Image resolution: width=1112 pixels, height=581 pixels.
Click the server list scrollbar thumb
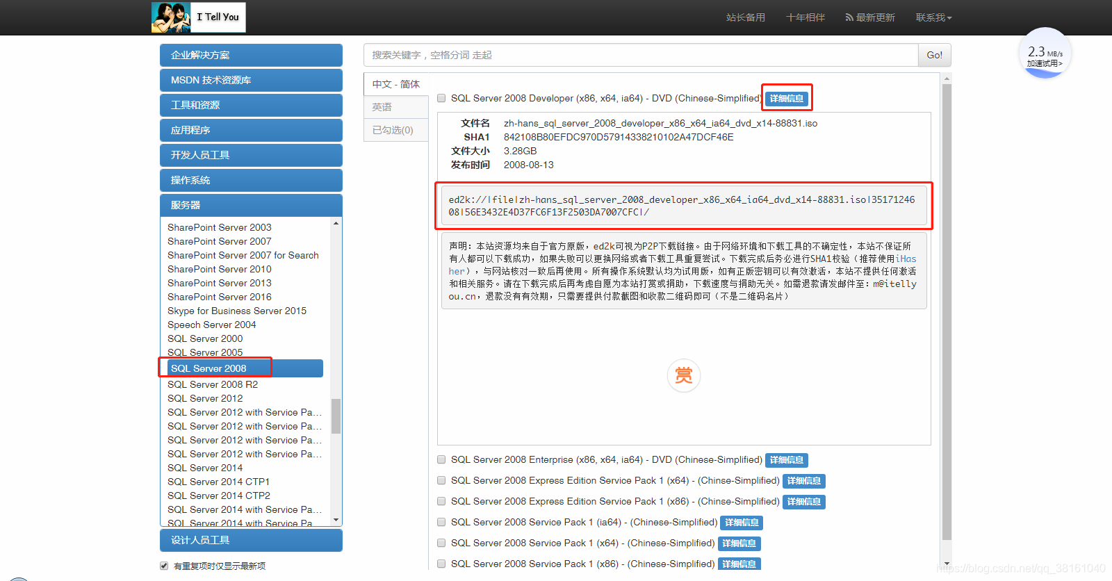tap(336, 416)
